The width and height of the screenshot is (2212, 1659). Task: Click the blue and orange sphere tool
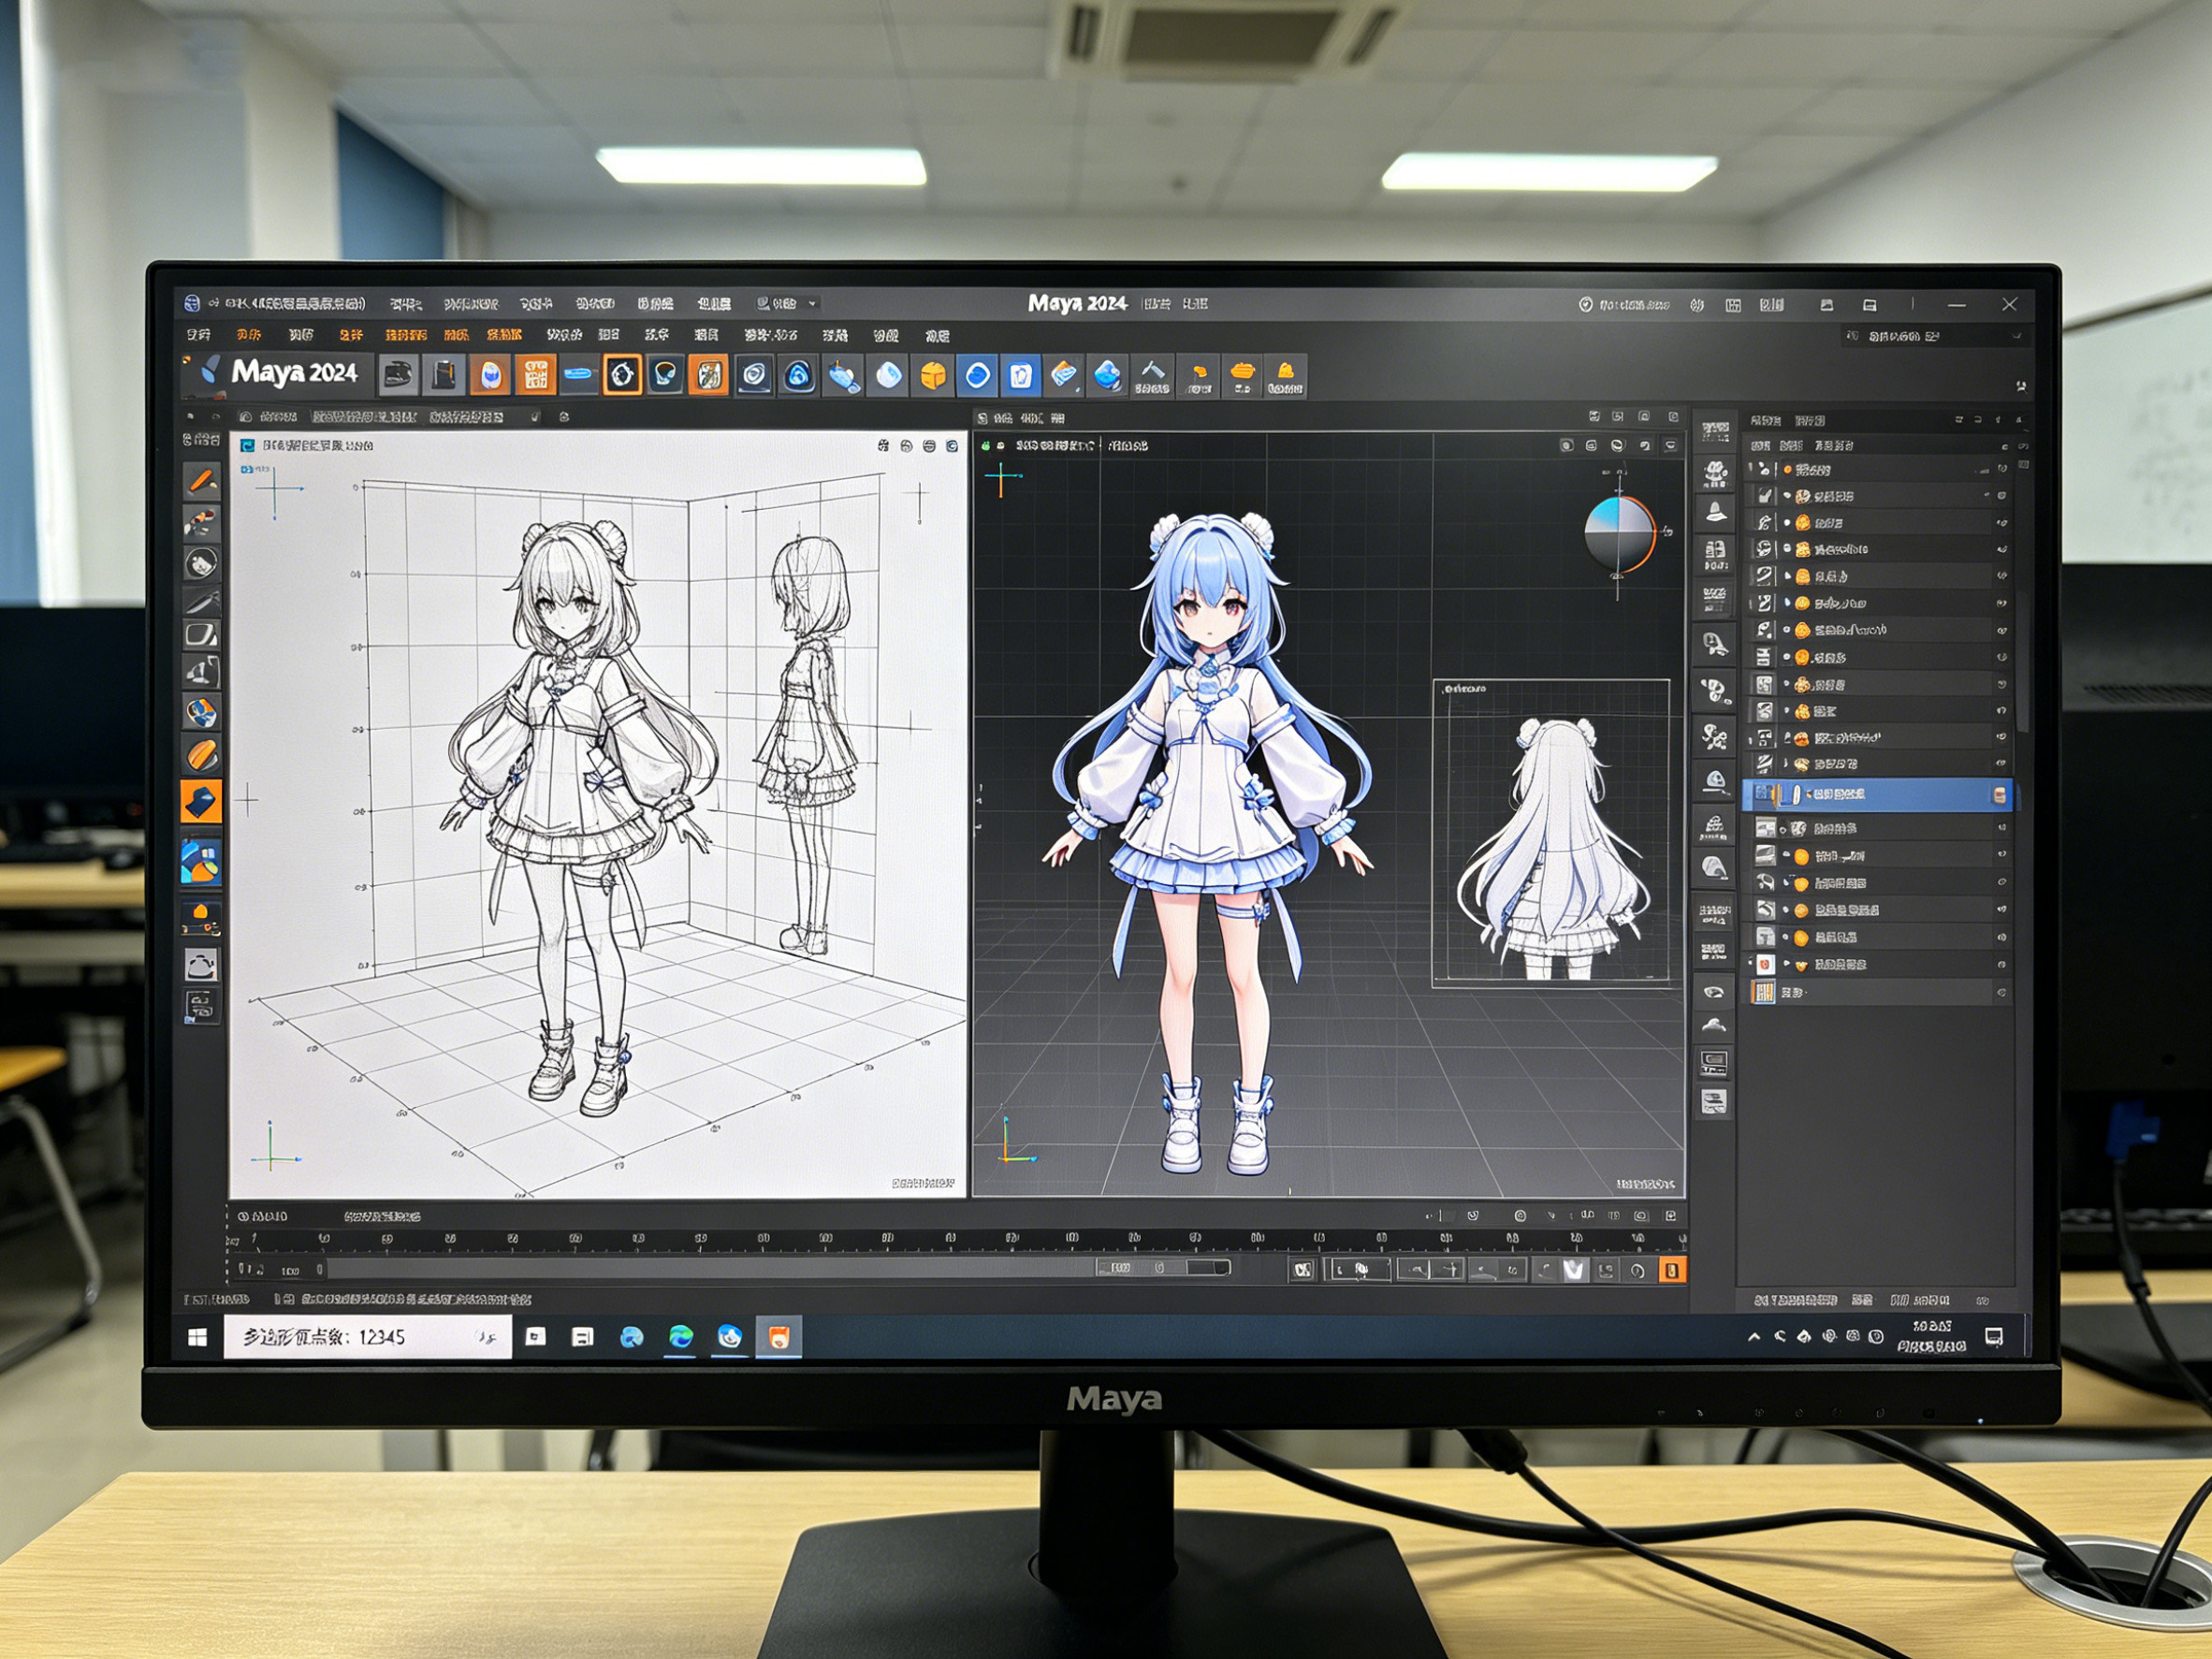coord(201,713)
